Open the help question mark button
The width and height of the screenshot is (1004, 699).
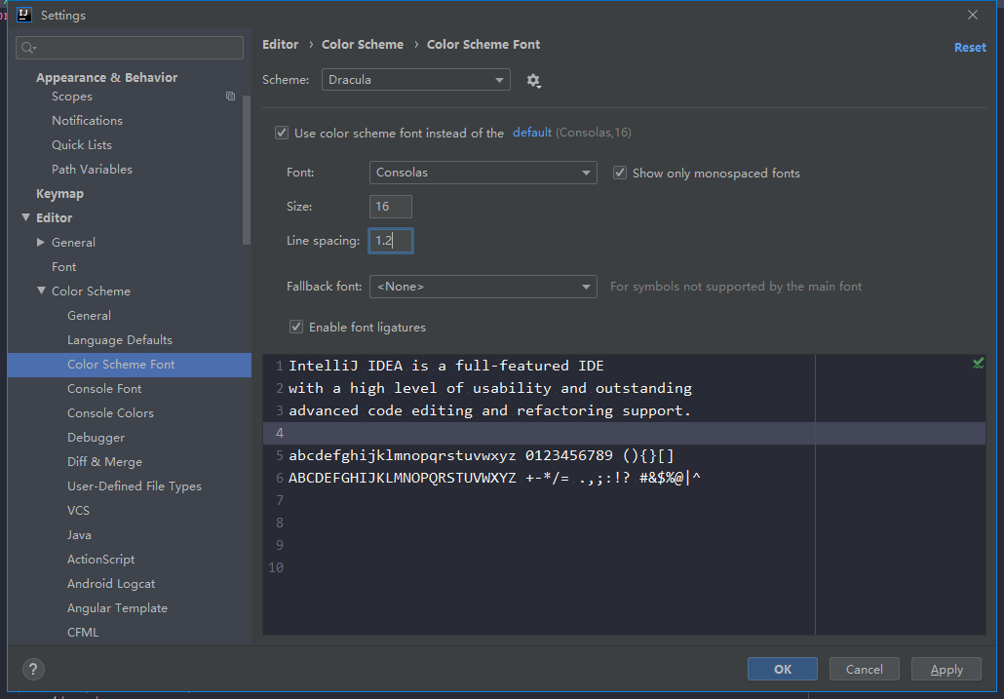[x=33, y=669]
